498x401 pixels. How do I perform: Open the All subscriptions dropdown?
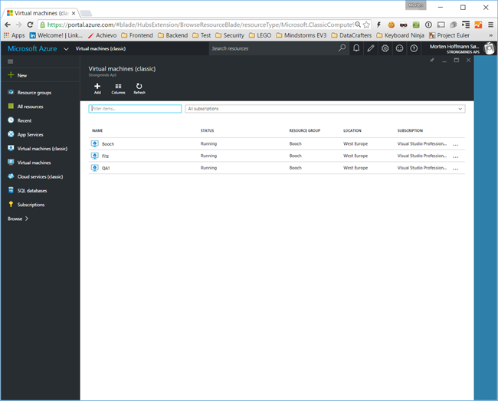tap(325, 109)
